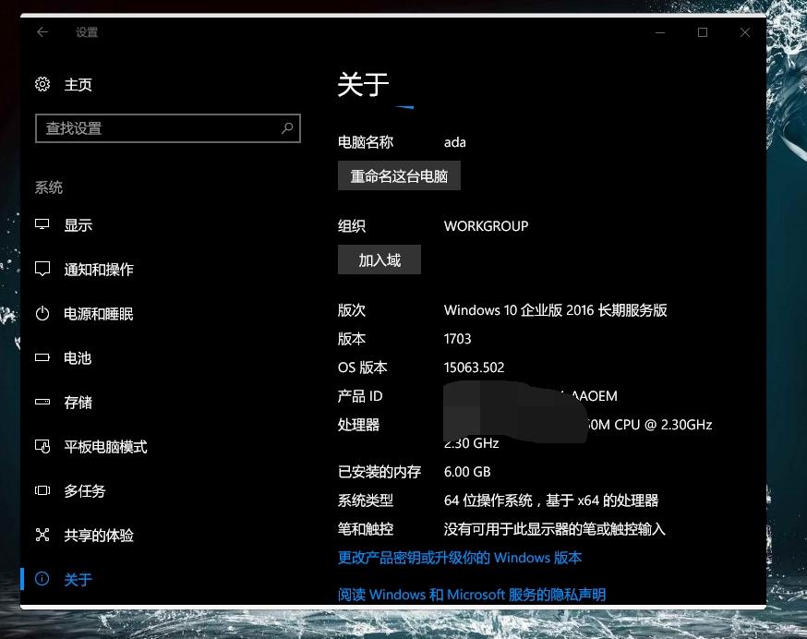Click the 产品 ID label
Viewport: 807px width, 639px height.
tap(360, 396)
